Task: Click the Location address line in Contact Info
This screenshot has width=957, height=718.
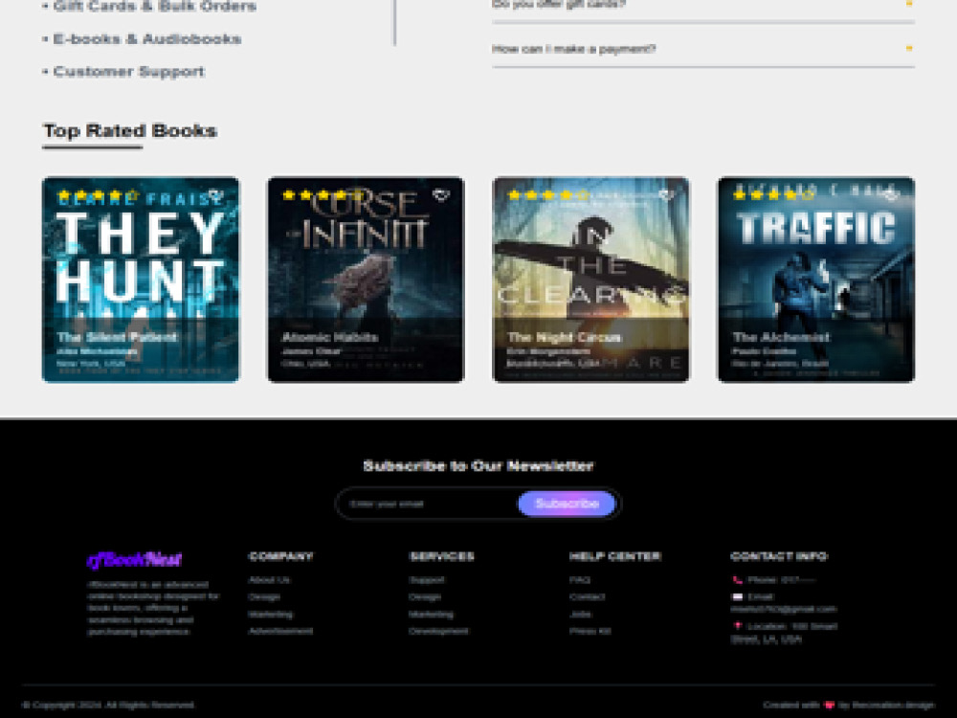Action: point(785,633)
